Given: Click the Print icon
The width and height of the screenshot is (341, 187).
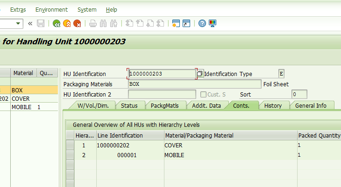Looking at the screenshot, I should (93, 23).
